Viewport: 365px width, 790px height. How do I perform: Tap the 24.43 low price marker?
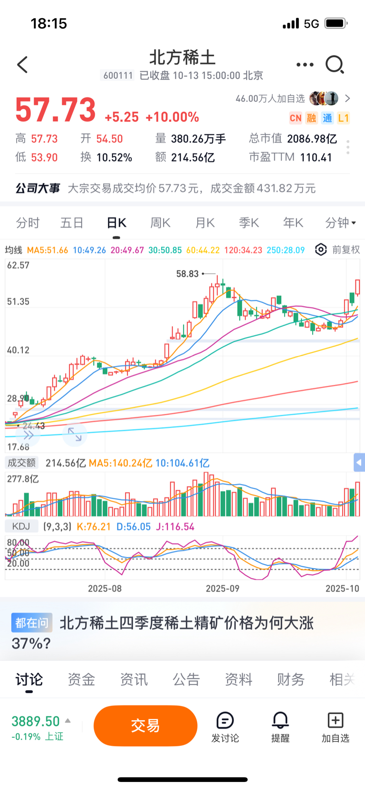coord(34,426)
